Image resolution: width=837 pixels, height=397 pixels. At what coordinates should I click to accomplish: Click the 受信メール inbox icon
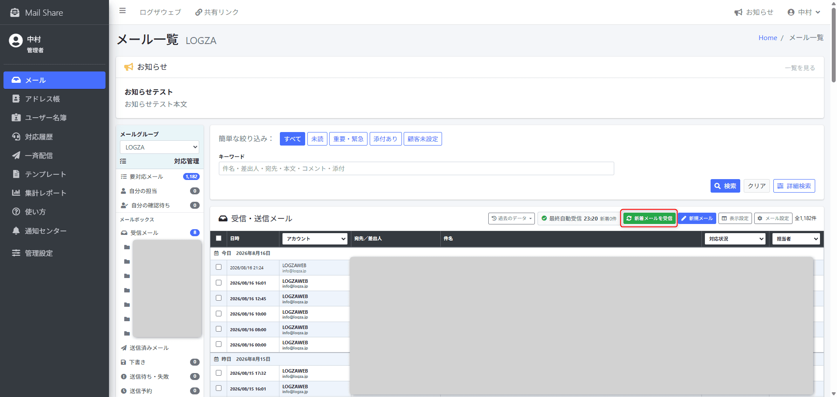124,233
